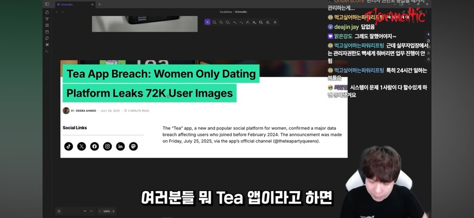Reset zoom via the 100% label
The width and height of the screenshot is (474, 218).
tap(107, 211)
